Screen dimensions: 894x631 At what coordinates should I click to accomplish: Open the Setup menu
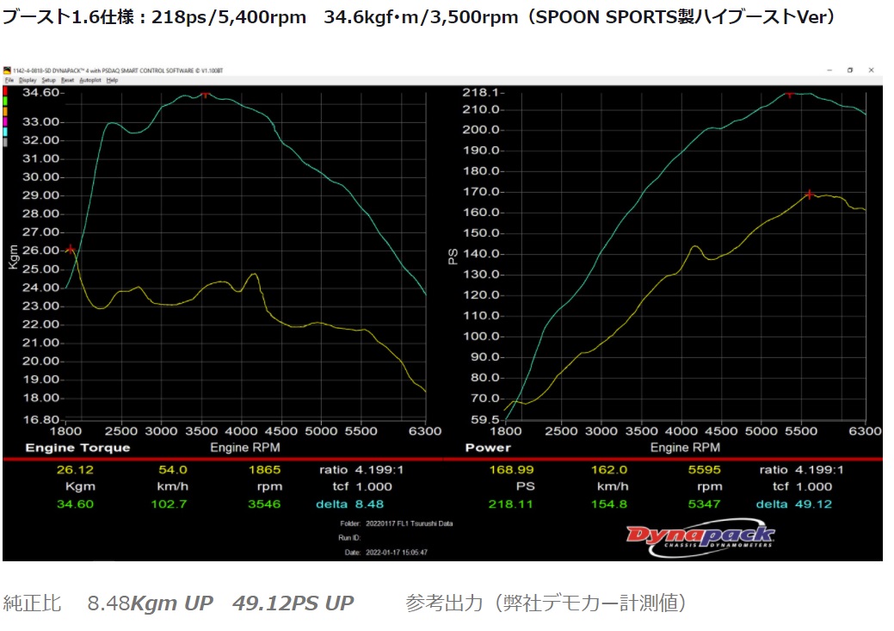[48, 80]
